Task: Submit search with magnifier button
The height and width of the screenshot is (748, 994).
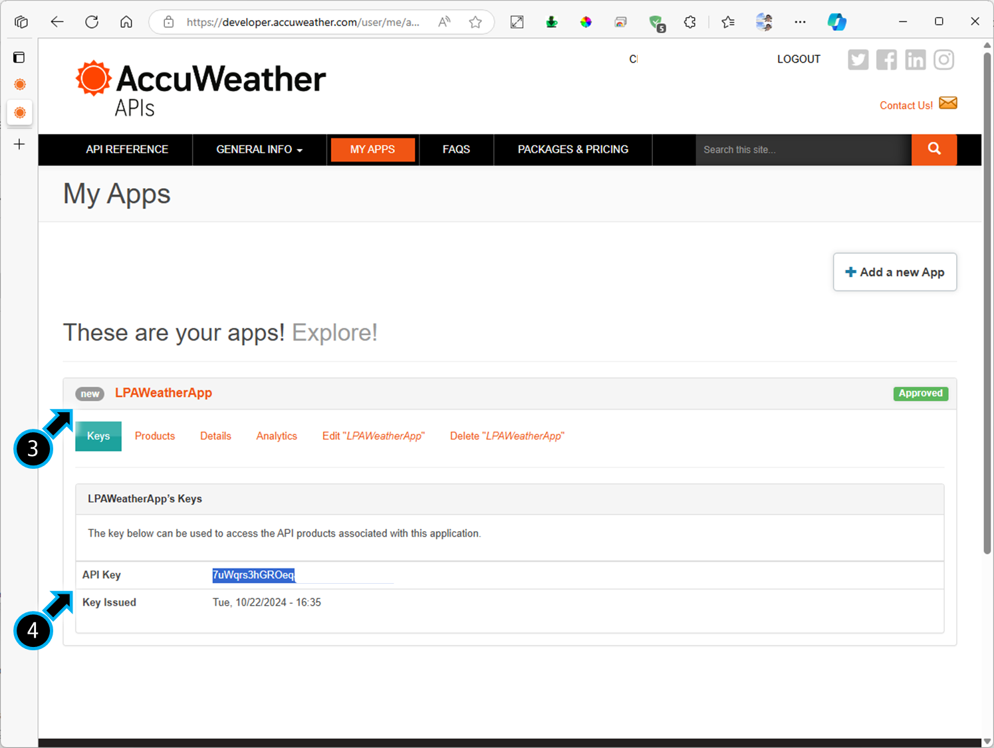Action: pos(934,150)
